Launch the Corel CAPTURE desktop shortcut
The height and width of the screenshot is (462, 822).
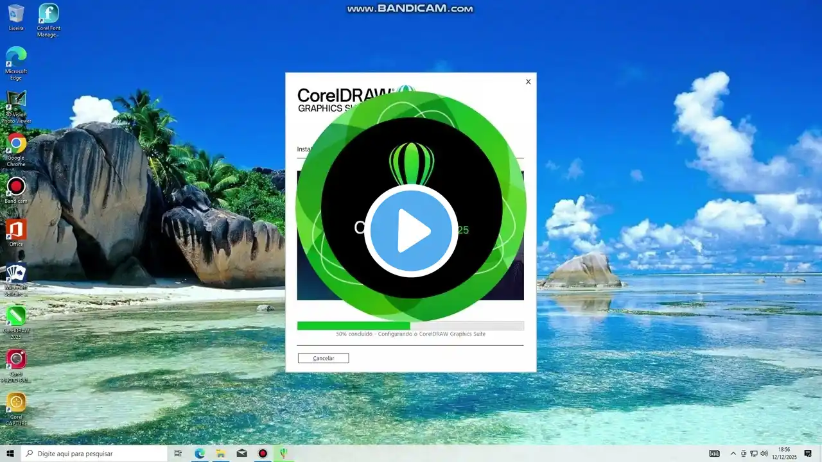[16, 409]
